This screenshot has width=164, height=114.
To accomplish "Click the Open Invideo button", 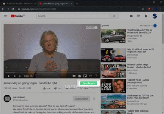I will [89, 83].
